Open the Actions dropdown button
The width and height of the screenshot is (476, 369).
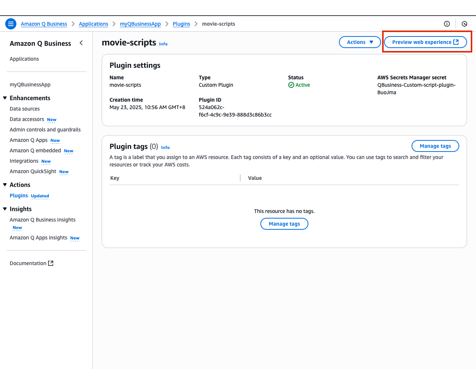[x=360, y=42]
